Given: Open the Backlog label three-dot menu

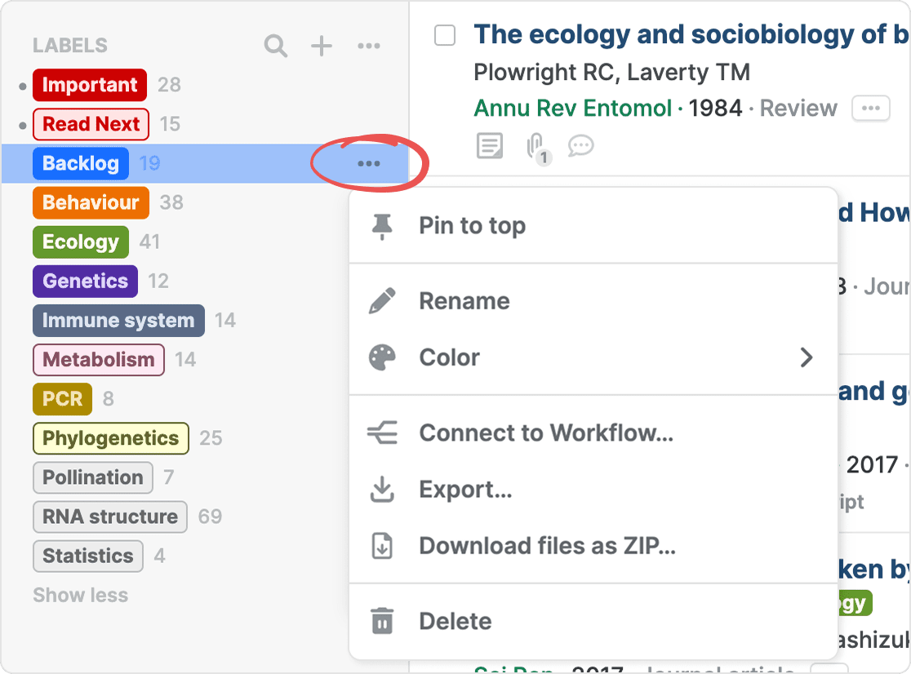Looking at the screenshot, I should pyautogui.click(x=368, y=164).
